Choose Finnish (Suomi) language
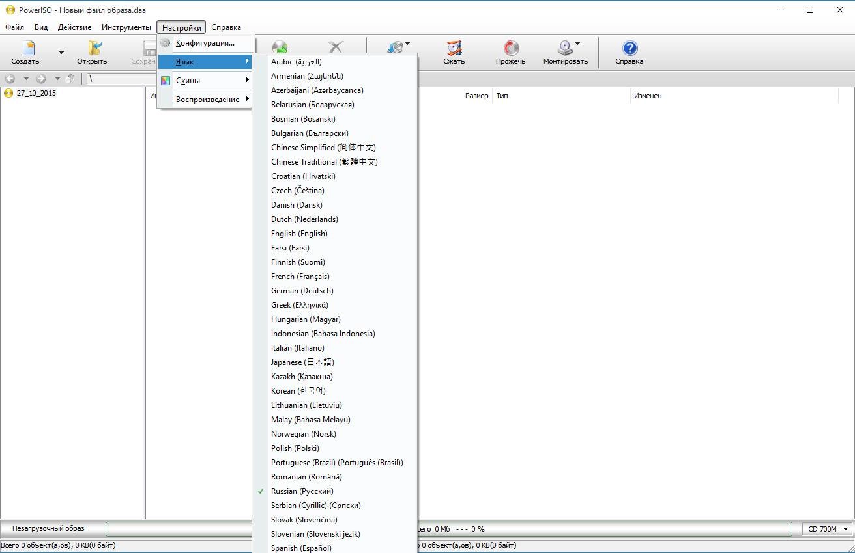Image resolution: width=855 pixels, height=553 pixels. (x=334, y=262)
